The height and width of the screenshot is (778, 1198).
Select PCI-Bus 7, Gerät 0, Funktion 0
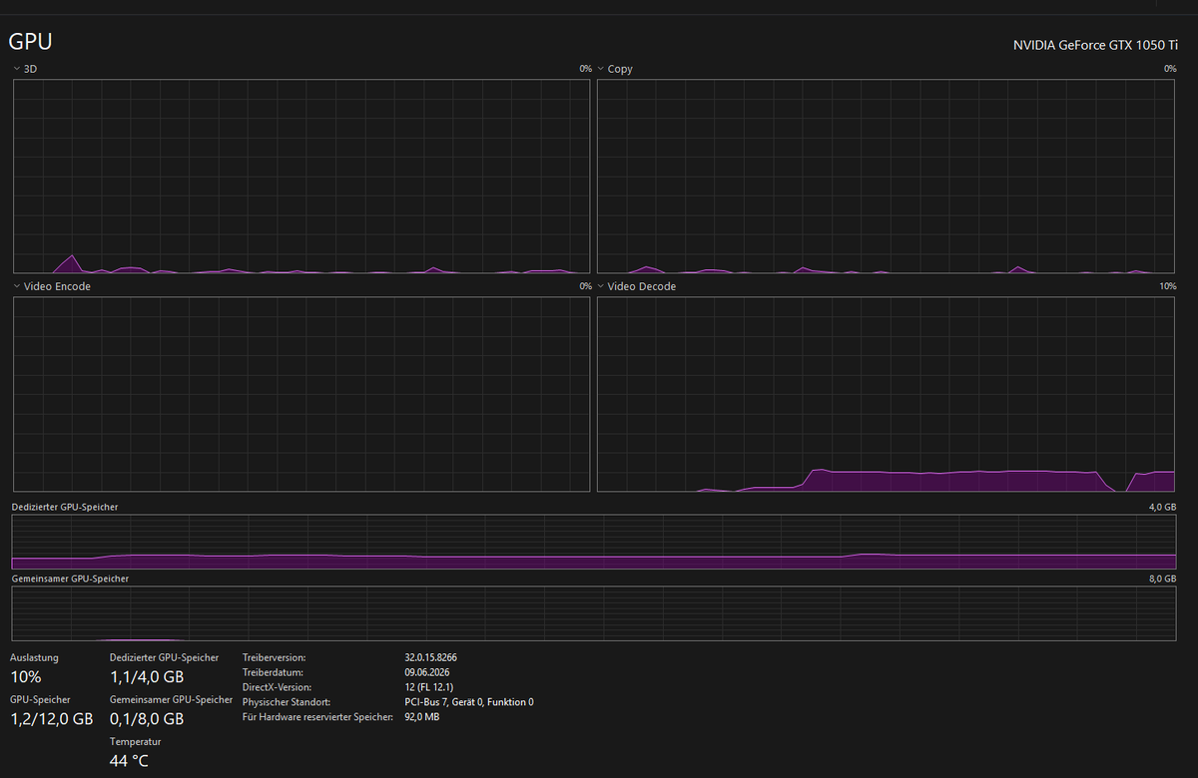[x=469, y=702]
